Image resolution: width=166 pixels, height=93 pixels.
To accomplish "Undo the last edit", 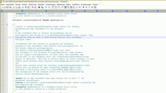I will click(x=32, y=7).
